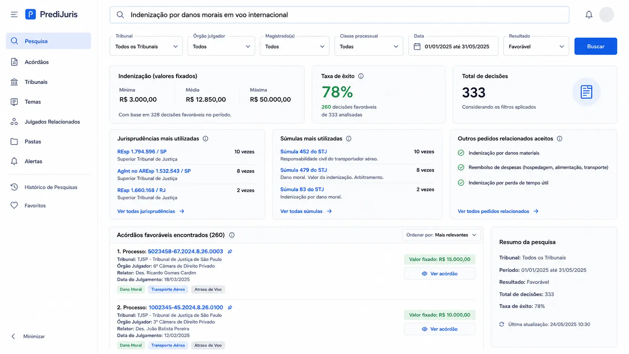This screenshot has height=354, width=629.
Task: Open Súmula 479 do STJ link
Action: point(304,170)
